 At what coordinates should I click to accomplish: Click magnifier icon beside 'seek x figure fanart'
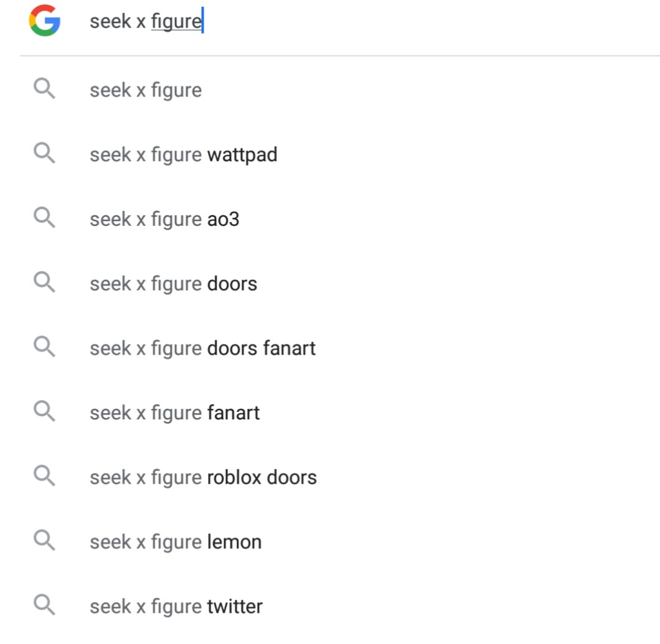[x=44, y=412]
